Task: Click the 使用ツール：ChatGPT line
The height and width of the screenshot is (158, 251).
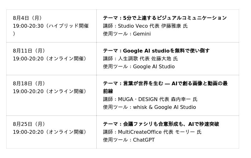Action: coord(129,140)
